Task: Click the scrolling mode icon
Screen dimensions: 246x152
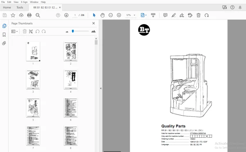Action: click(x=153, y=15)
